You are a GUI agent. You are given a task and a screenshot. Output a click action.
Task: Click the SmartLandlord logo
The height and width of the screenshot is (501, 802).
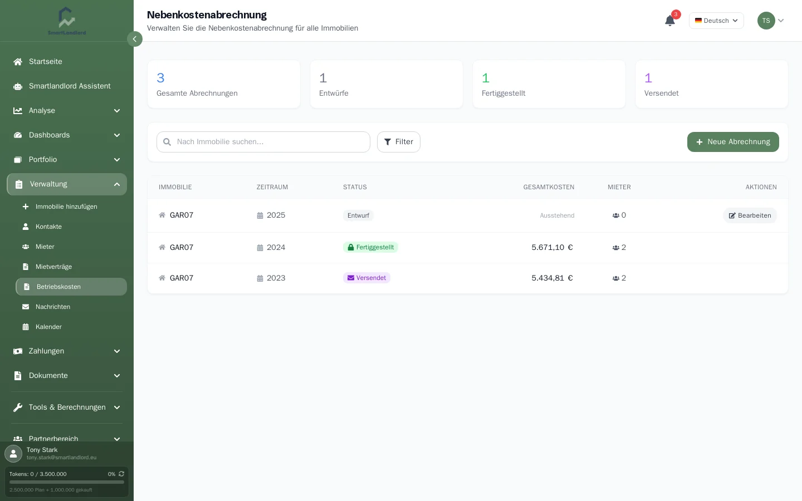coord(67,21)
